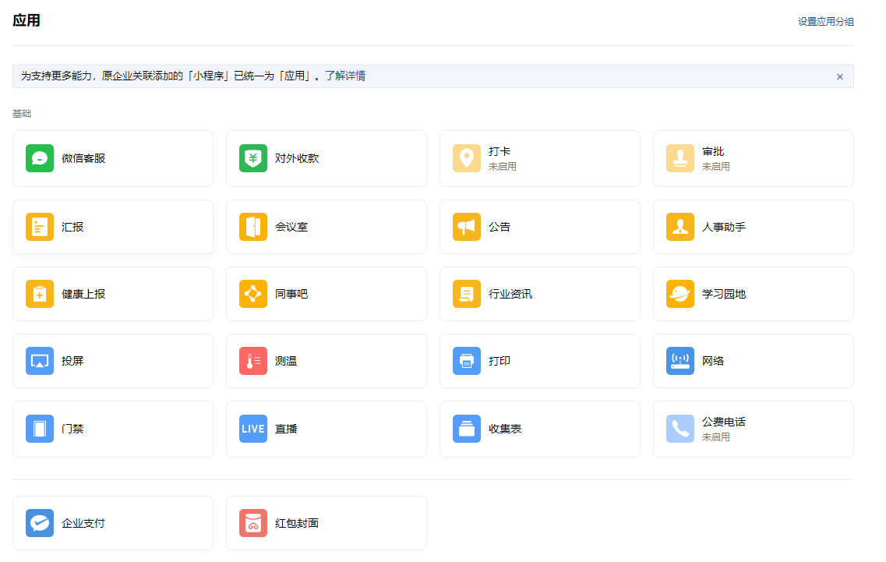The height and width of the screenshot is (562, 886).
Task: Open the 收集表 form icon
Action: pyautogui.click(x=467, y=429)
